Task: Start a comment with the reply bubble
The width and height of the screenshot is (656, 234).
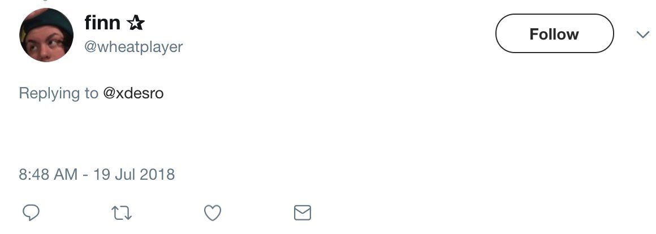Action: coord(31,213)
